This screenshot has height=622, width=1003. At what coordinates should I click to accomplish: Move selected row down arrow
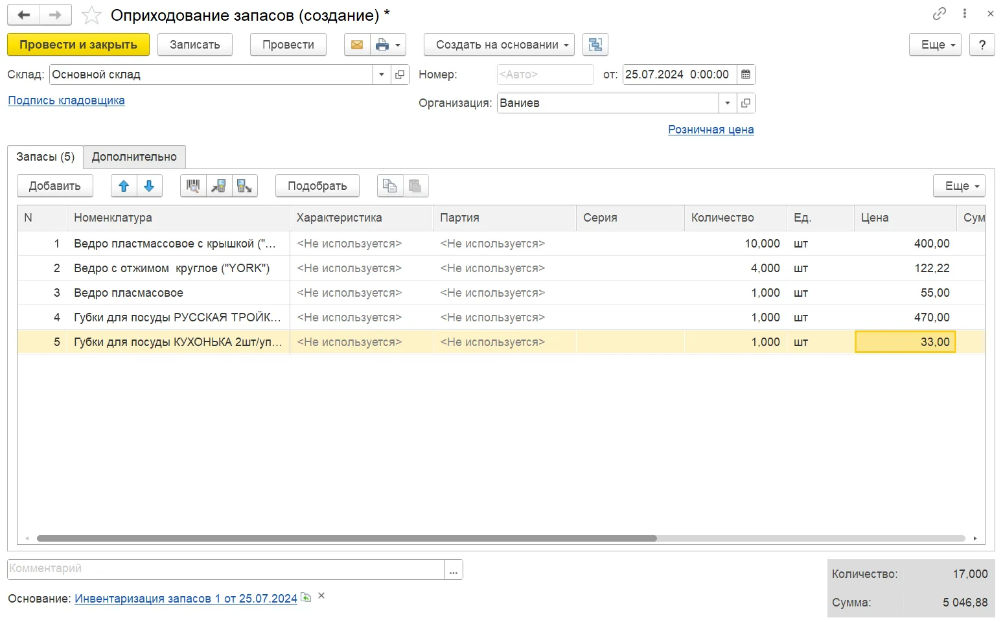coord(149,186)
